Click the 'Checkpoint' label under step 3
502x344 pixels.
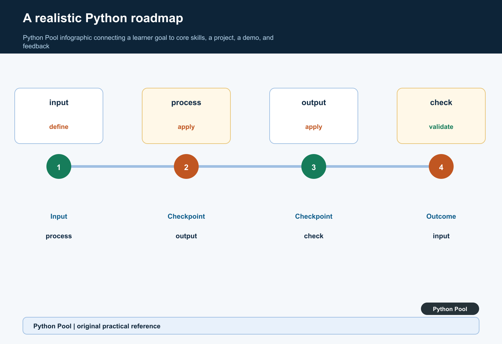tap(314, 216)
